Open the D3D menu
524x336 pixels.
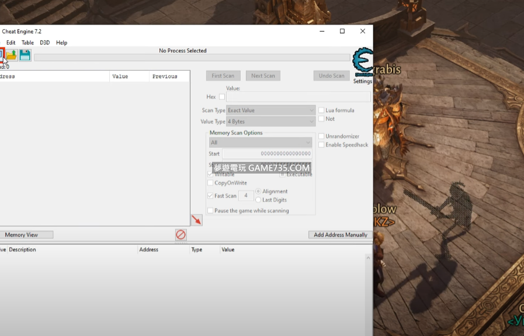44,43
